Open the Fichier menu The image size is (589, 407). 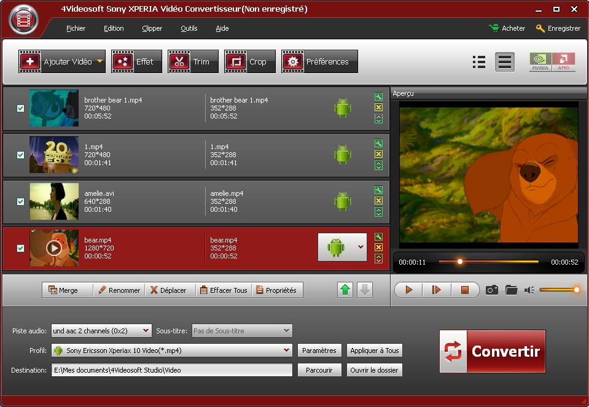click(76, 28)
